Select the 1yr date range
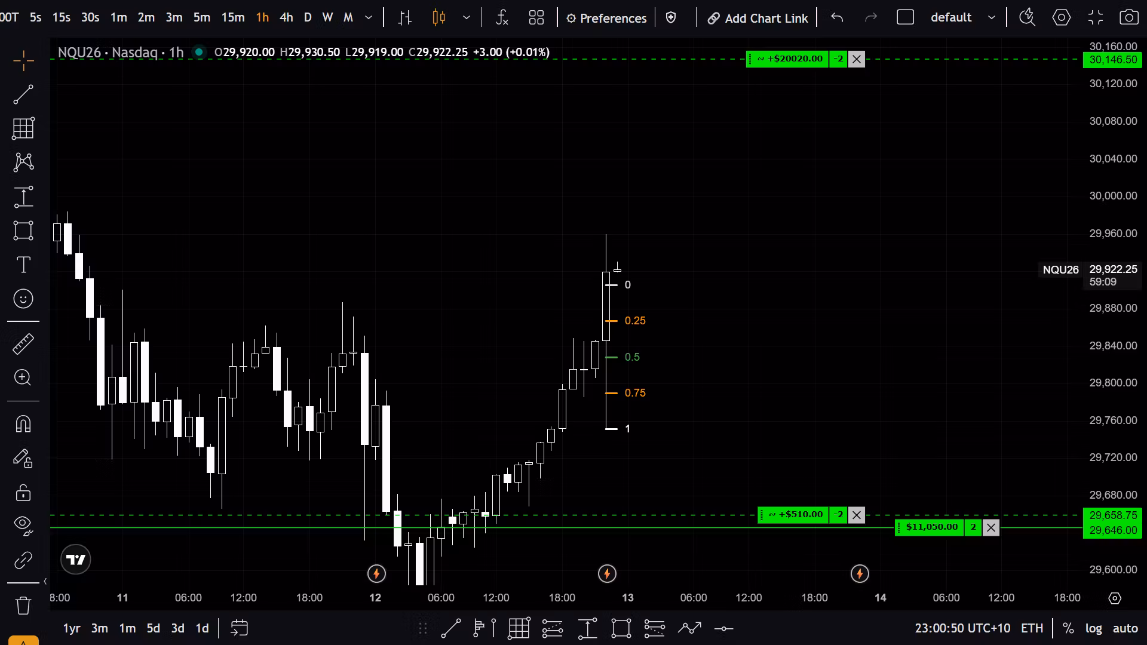 (x=72, y=628)
